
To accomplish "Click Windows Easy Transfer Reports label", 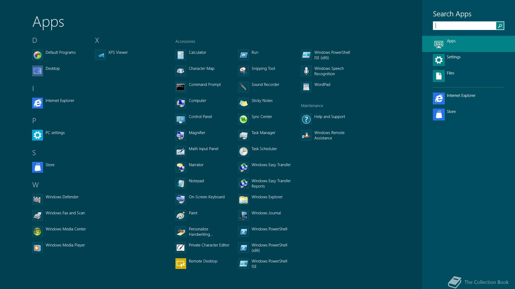I will click(x=271, y=184).
